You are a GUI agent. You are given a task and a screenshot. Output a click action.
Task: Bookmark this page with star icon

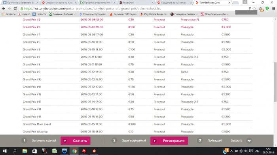(x=254, y=8)
